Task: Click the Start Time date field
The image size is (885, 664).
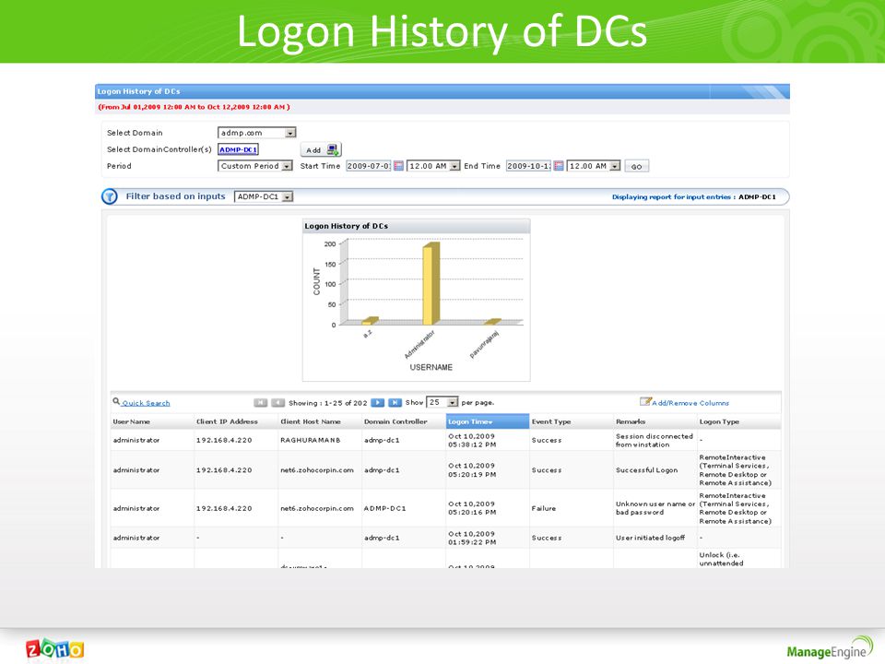Action: click(x=368, y=166)
